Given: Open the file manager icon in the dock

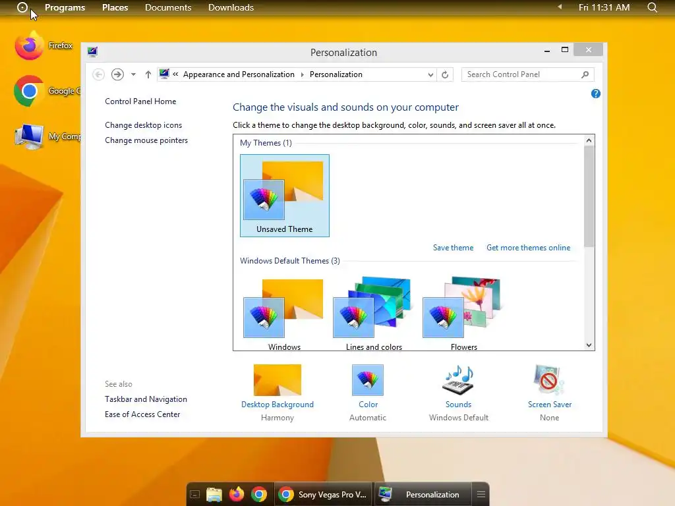Looking at the screenshot, I should point(214,494).
